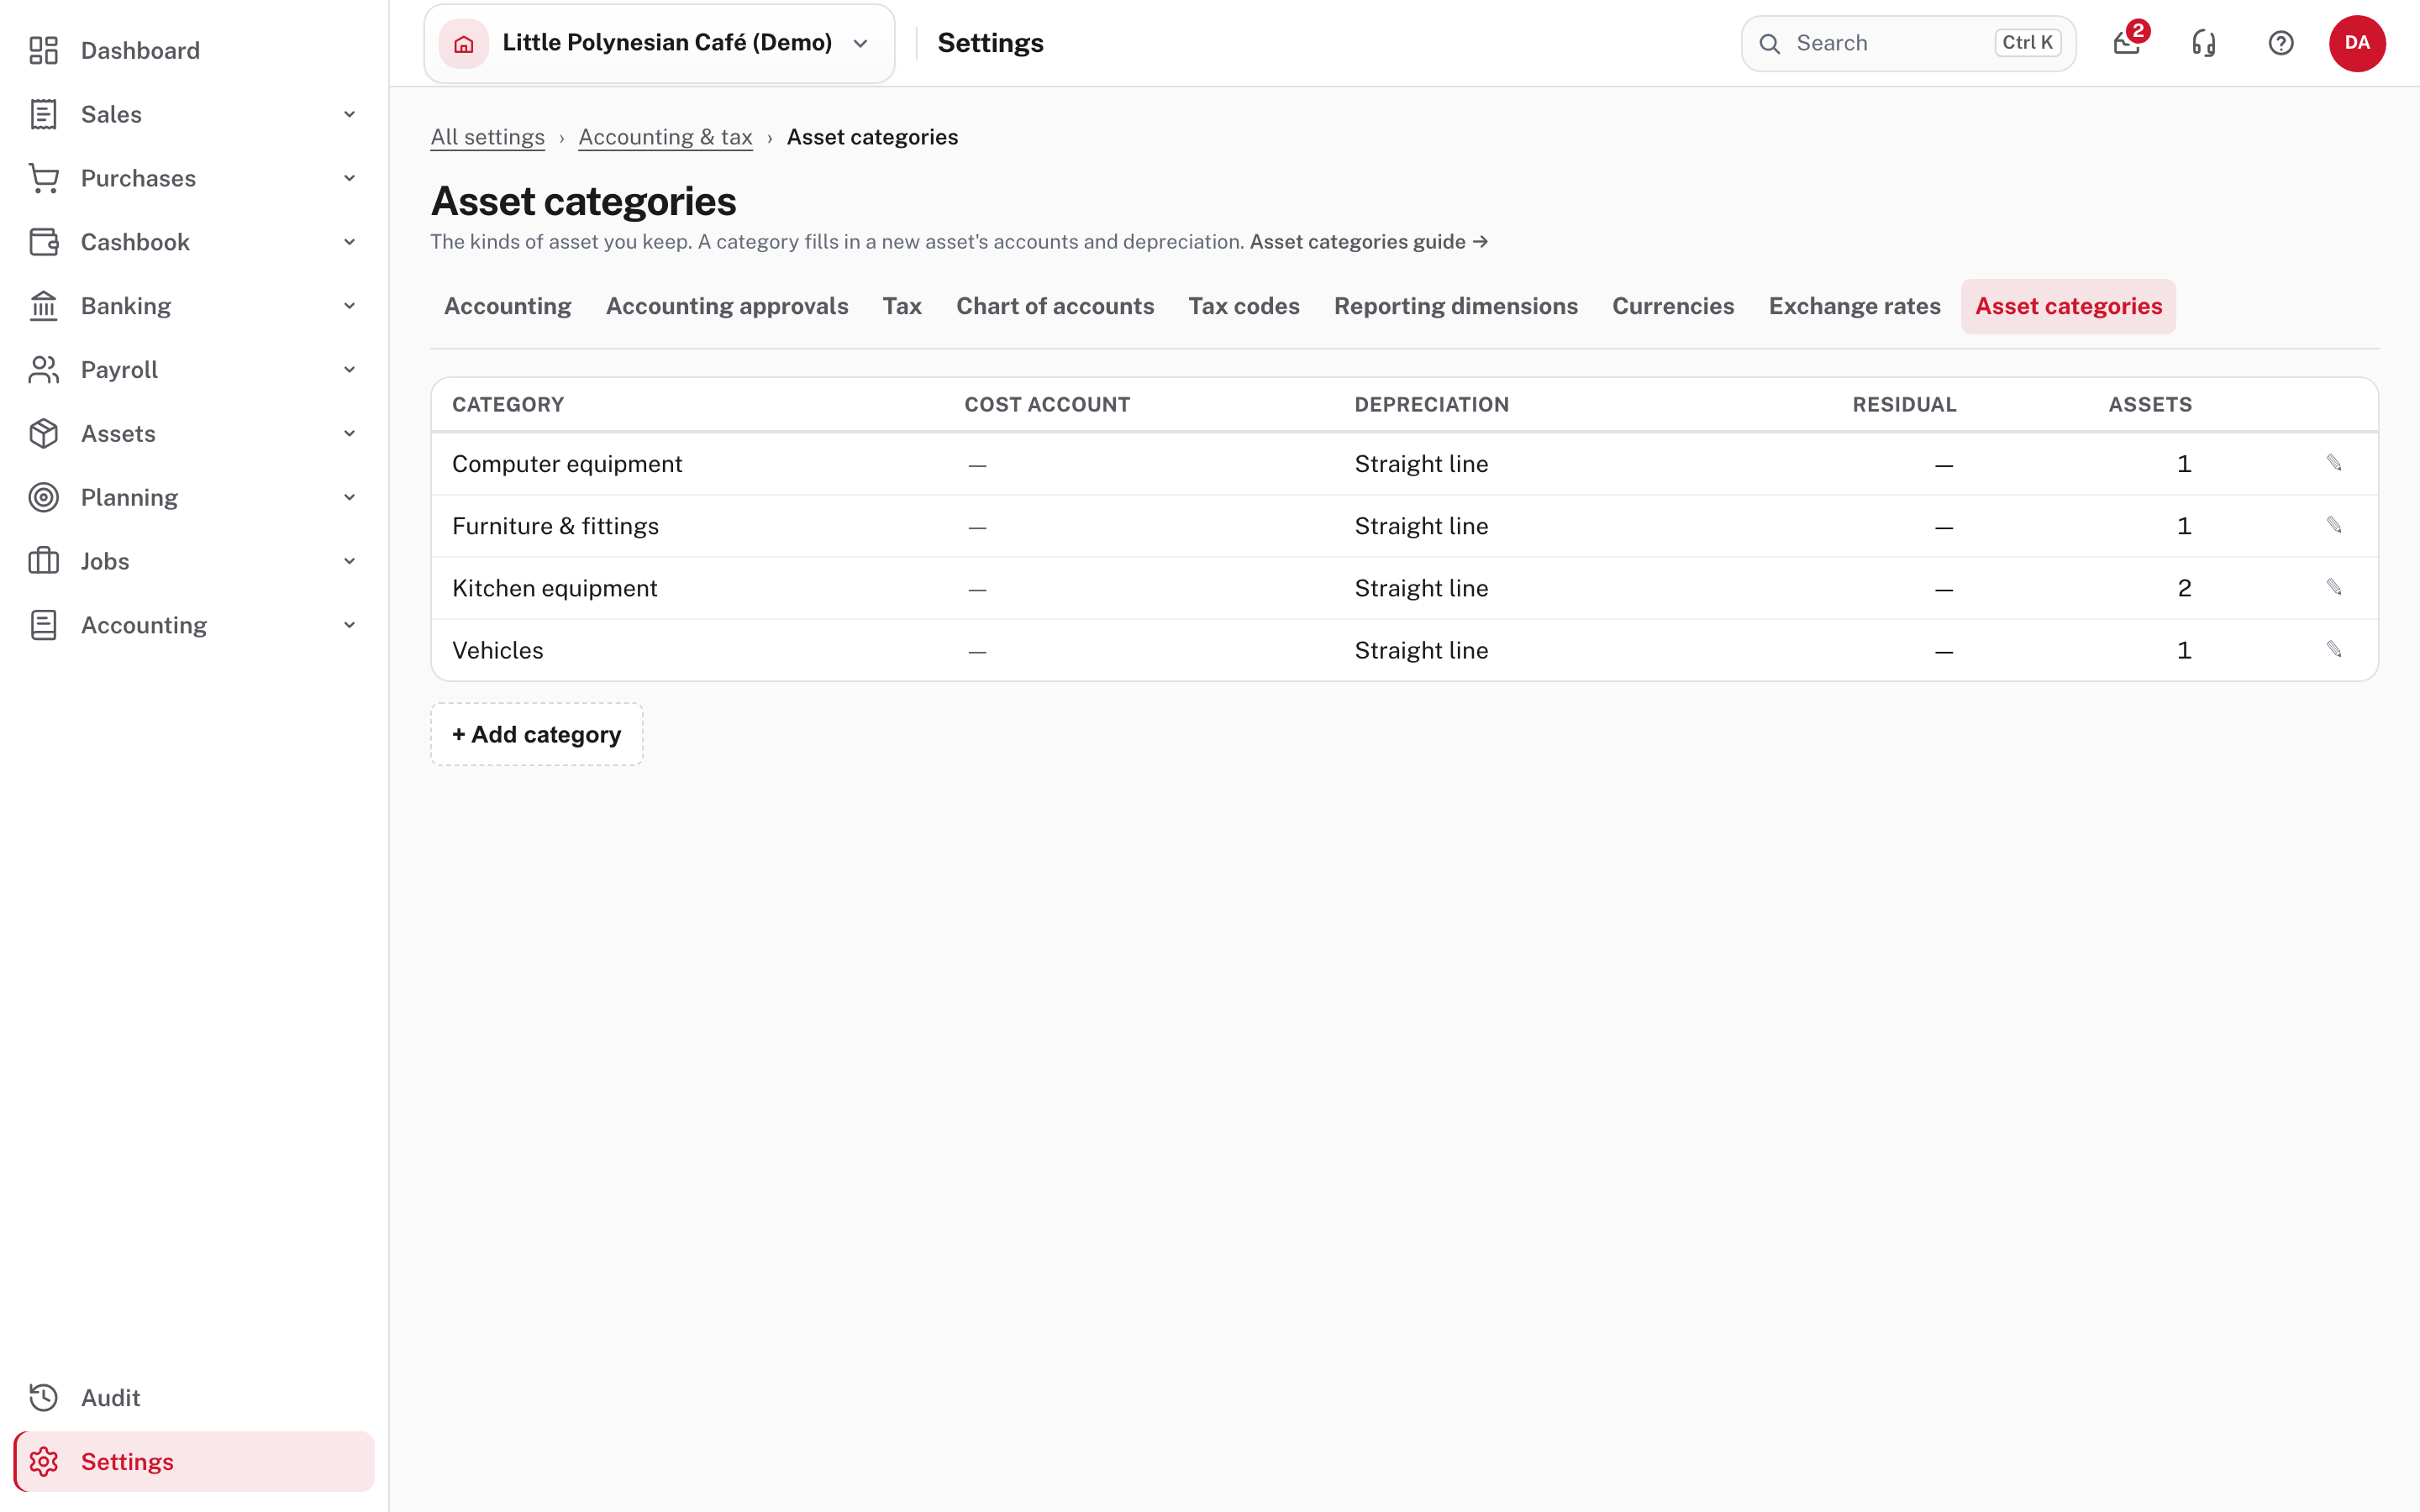2420x1512 pixels.
Task: Click the Payroll people icon
Action: (43, 370)
